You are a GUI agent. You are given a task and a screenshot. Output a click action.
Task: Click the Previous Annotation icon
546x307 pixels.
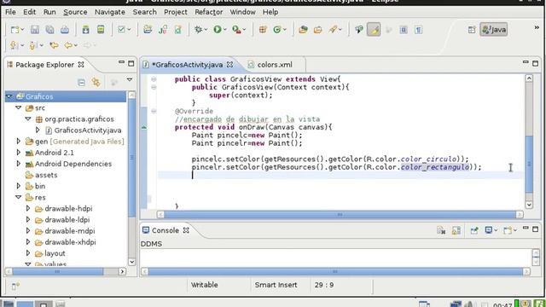(32, 45)
